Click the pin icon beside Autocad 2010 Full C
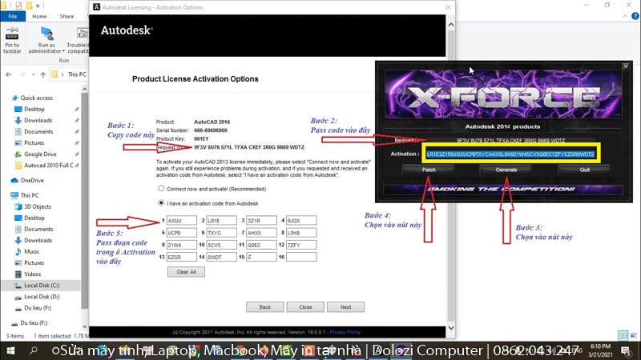Viewport: 641px width, 360px height. (x=76, y=166)
